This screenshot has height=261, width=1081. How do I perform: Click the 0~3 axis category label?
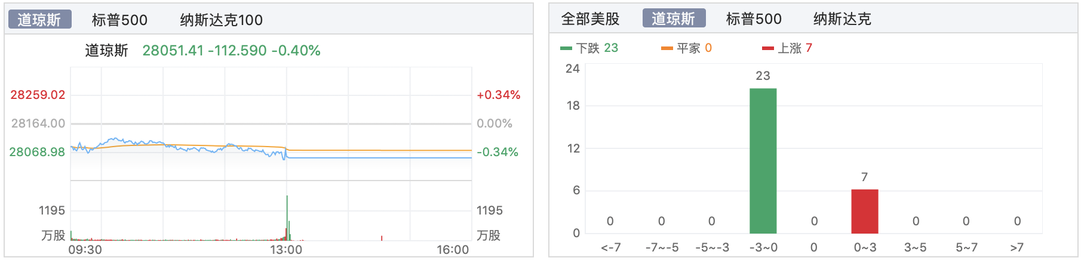coord(864,247)
